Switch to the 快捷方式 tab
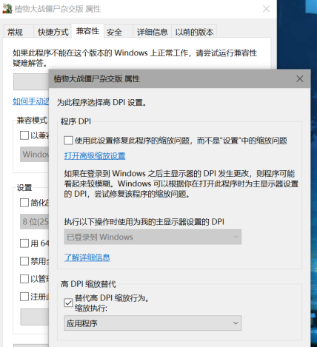 coord(53,32)
